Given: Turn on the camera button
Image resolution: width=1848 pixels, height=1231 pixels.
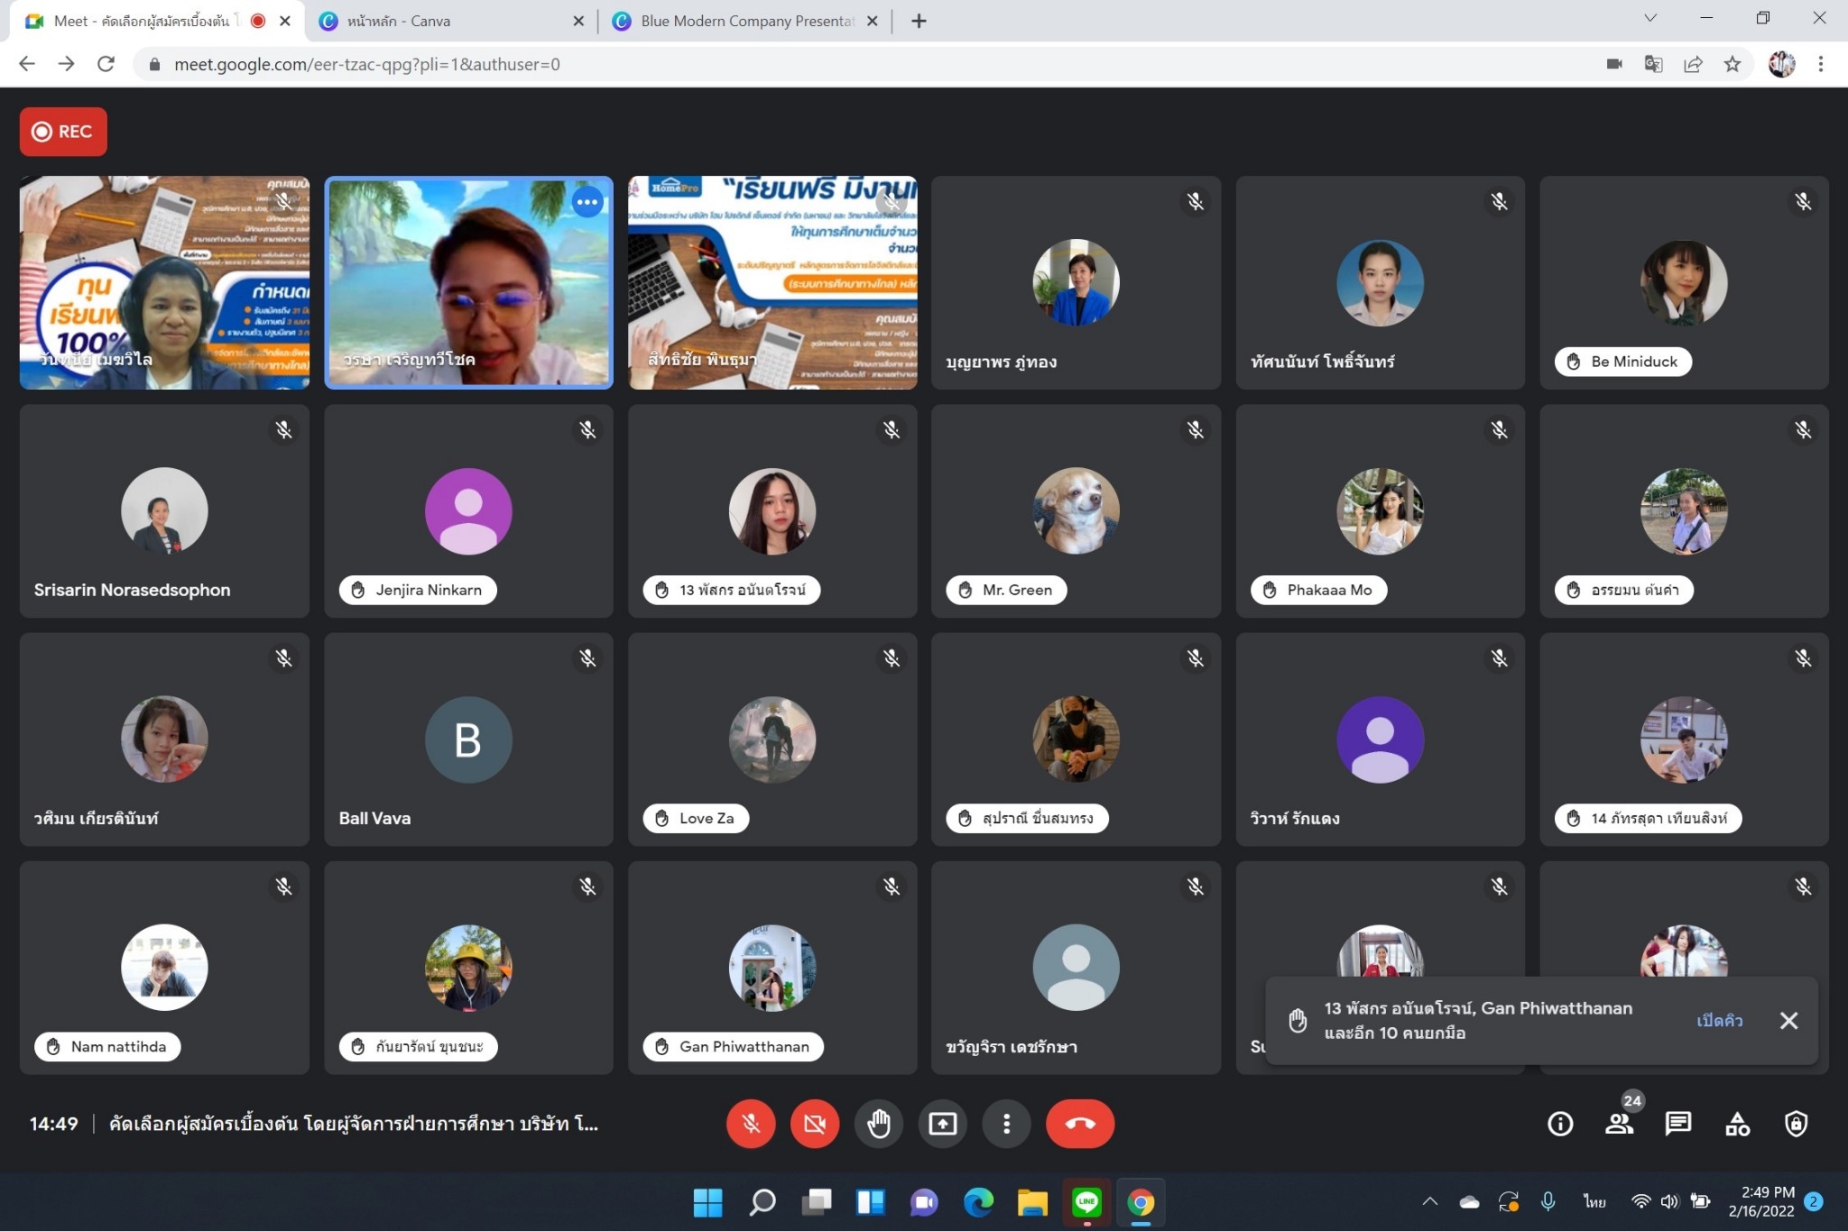Looking at the screenshot, I should pyautogui.click(x=814, y=1124).
